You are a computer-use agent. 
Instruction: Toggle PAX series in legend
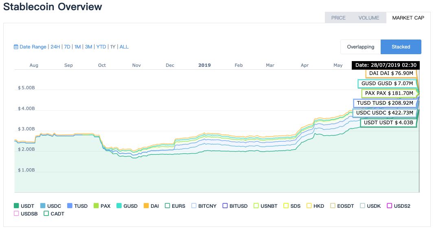pyautogui.click(x=102, y=206)
